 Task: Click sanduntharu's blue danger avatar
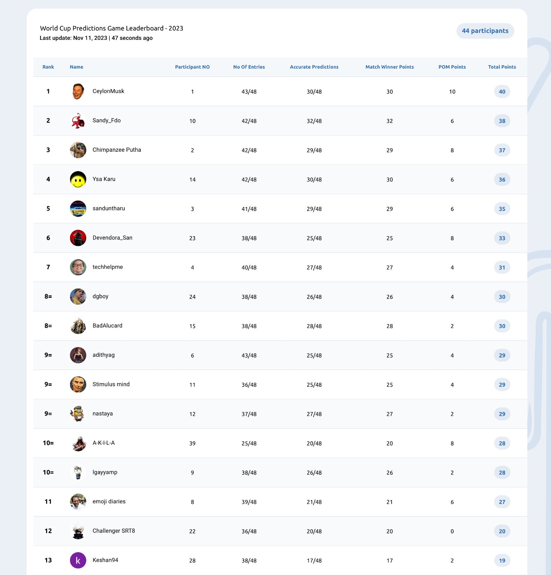pos(78,209)
